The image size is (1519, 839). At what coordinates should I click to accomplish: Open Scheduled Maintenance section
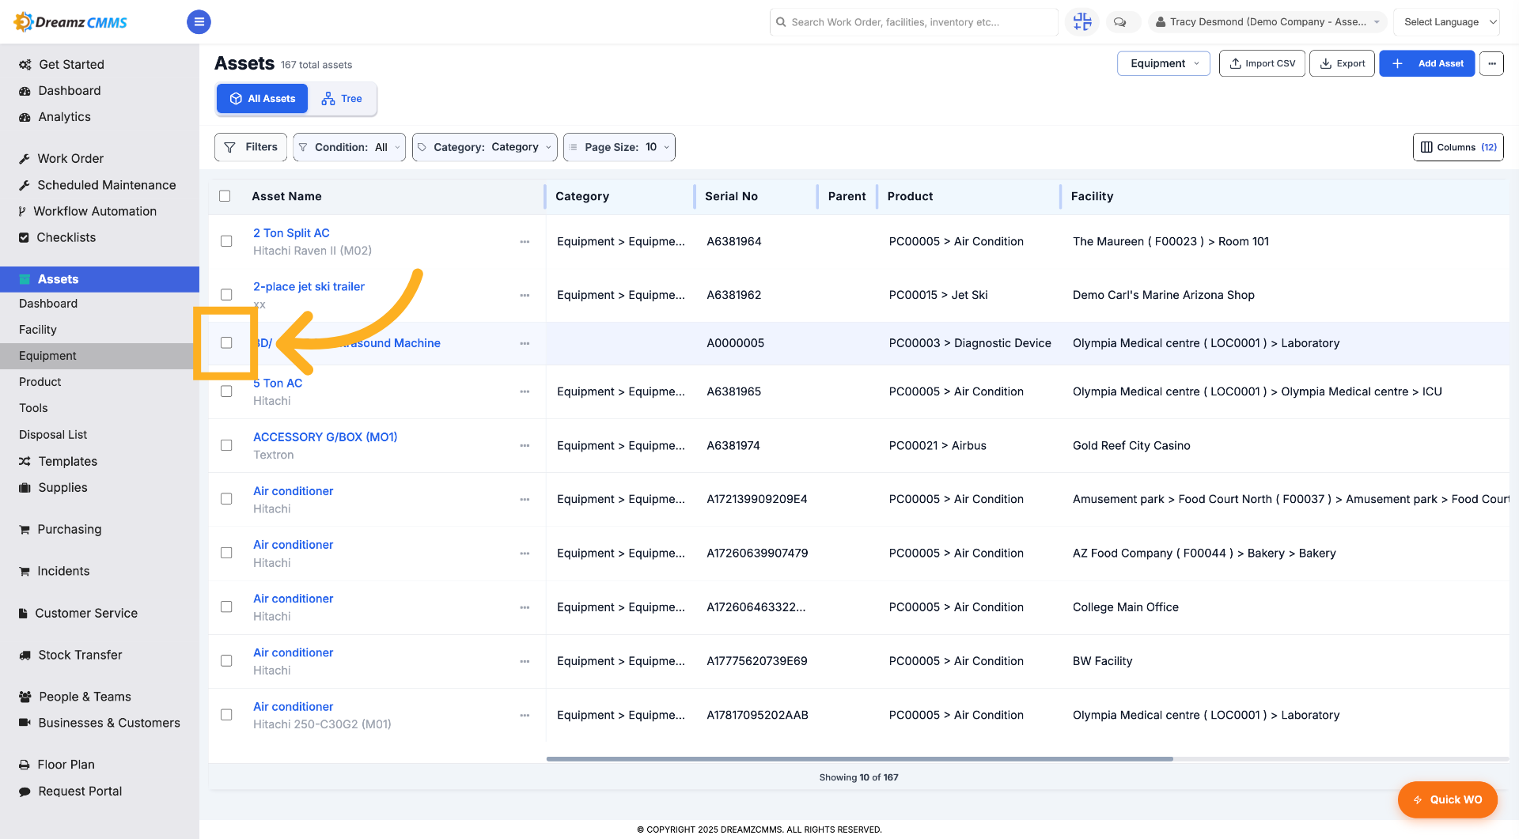click(106, 184)
